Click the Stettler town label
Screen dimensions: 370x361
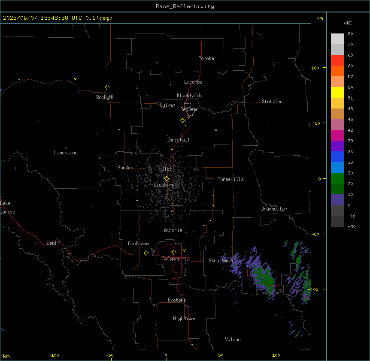point(272,102)
